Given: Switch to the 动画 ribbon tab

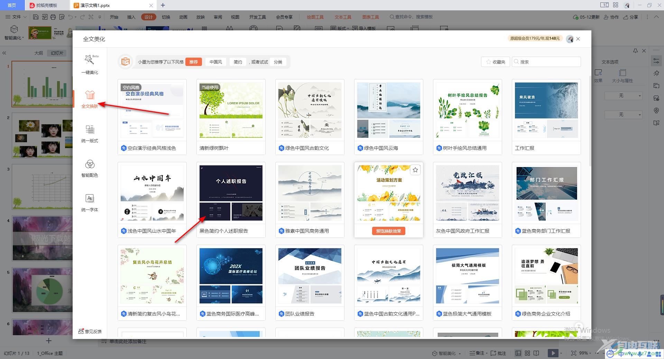Looking at the screenshot, I should click(x=183, y=17).
